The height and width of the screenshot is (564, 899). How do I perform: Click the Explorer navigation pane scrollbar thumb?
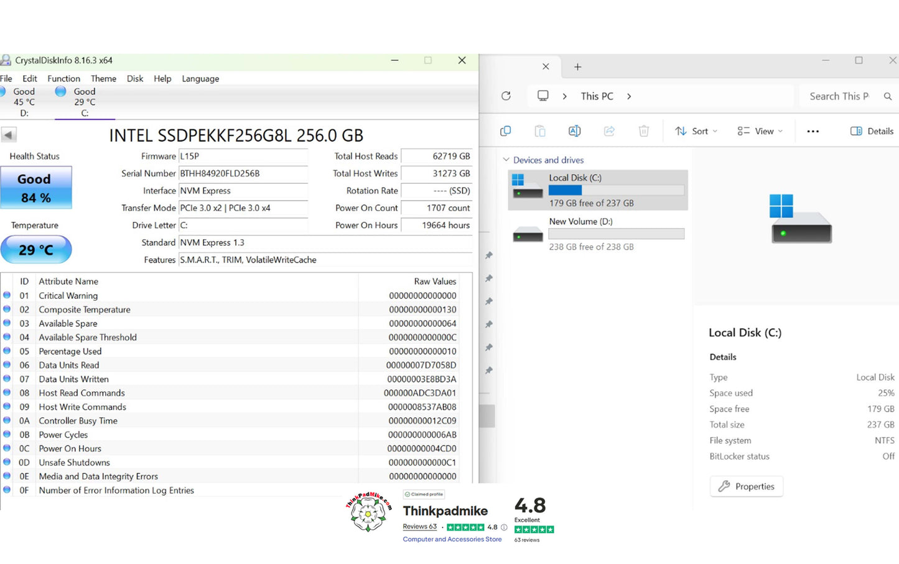[x=487, y=416]
